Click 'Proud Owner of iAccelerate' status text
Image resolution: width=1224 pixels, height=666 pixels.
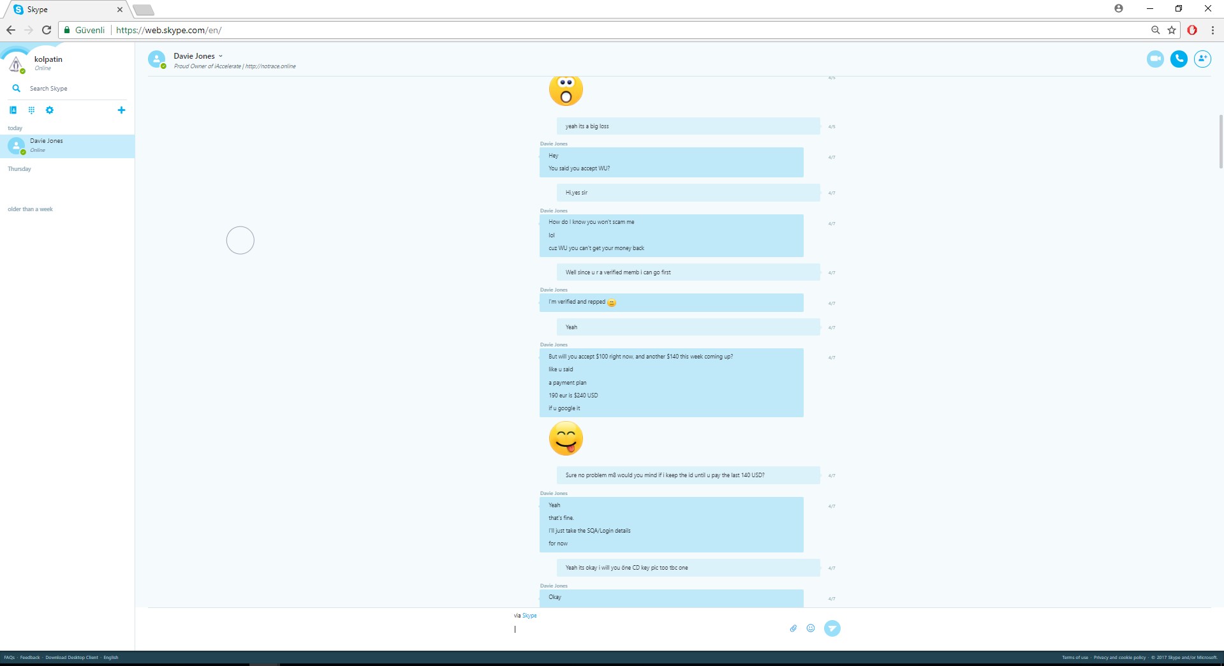(x=207, y=66)
